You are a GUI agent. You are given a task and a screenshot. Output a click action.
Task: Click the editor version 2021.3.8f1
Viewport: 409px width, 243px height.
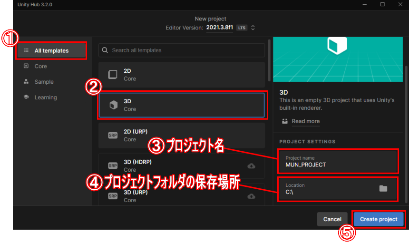[x=219, y=28]
